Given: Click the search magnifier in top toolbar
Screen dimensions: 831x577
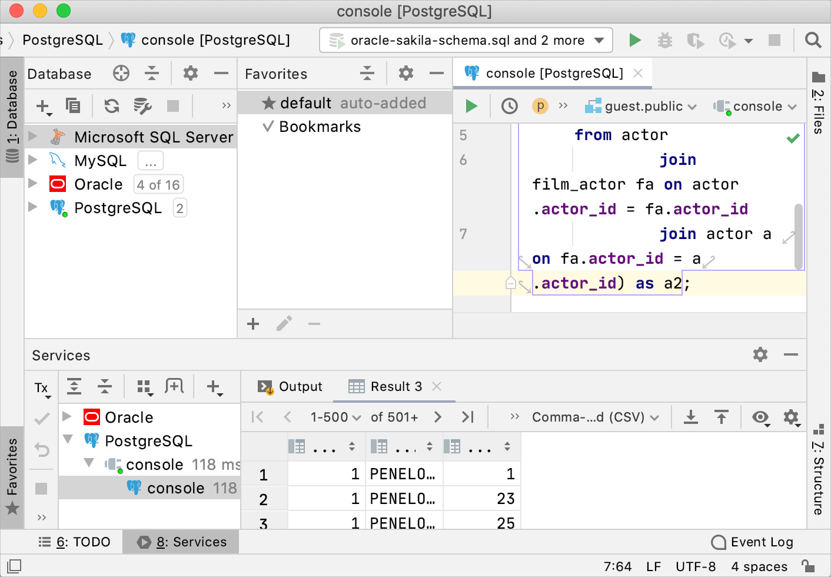Looking at the screenshot, I should click(x=813, y=40).
